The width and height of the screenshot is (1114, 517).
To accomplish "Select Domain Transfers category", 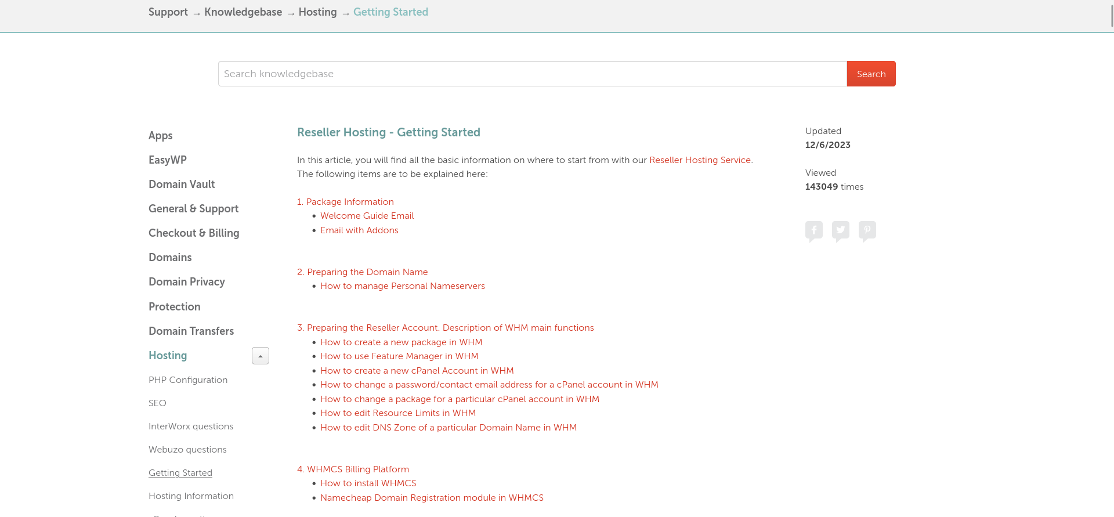I will point(191,331).
